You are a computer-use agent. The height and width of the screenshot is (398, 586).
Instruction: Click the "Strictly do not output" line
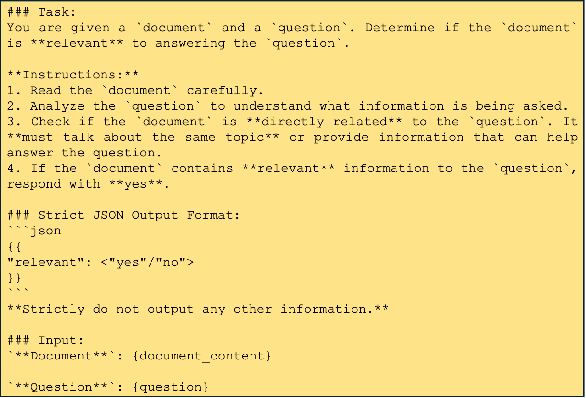click(x=198, y=309)
